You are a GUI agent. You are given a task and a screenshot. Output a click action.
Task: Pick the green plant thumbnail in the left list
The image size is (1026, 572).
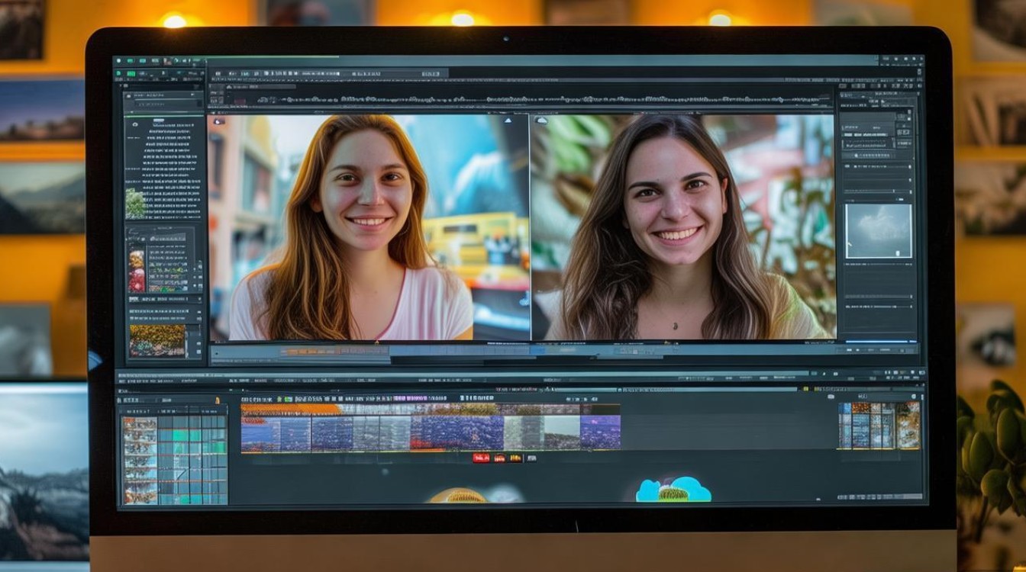coord(135,204)
